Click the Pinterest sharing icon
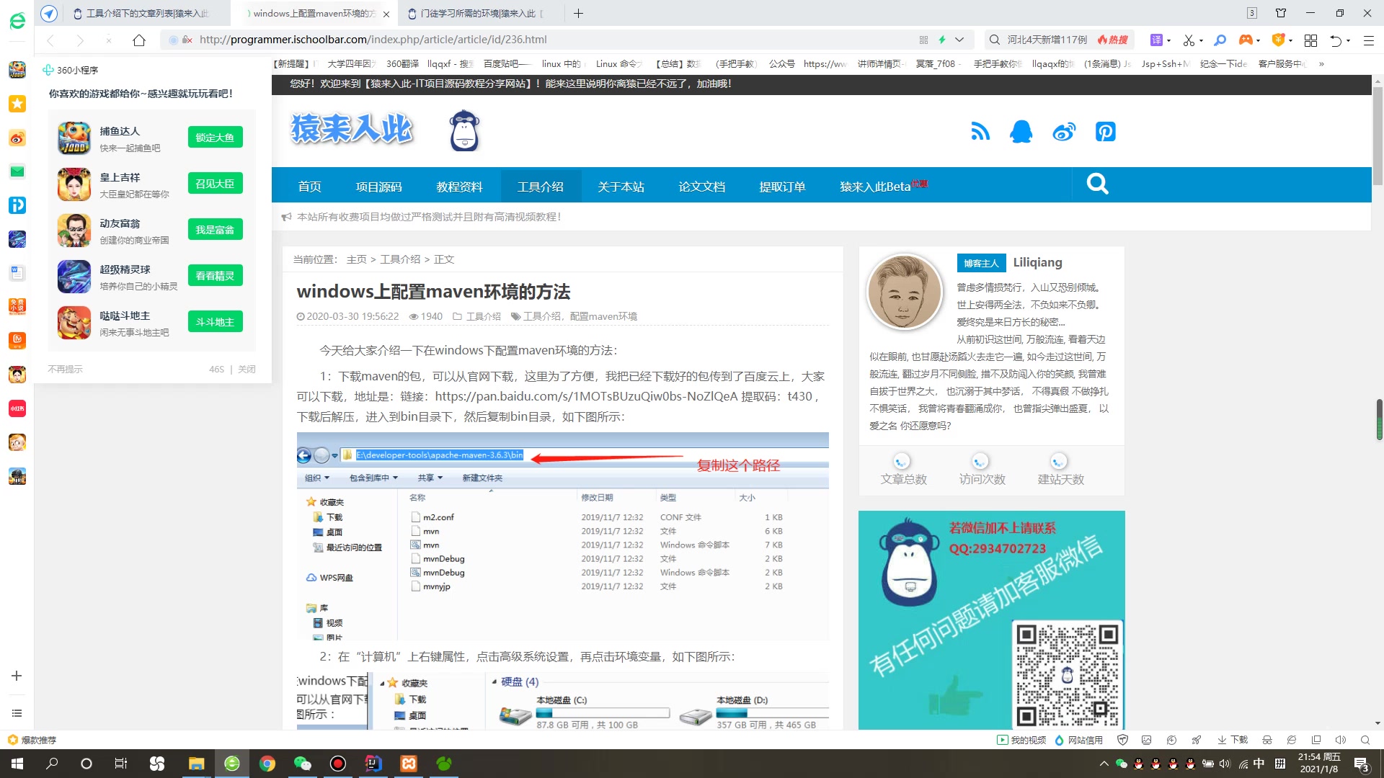1384x778 pixels. click(1106, 132)
